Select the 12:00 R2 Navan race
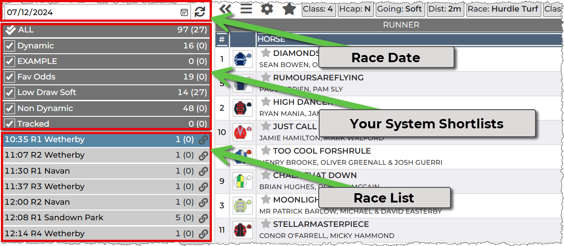This screenshot has height=246, width=564. pyautogui.click(x=106, y=202)
